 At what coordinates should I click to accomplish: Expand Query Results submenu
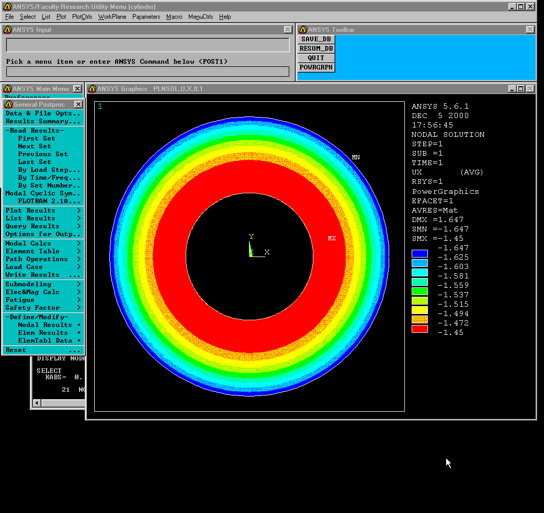43,226
